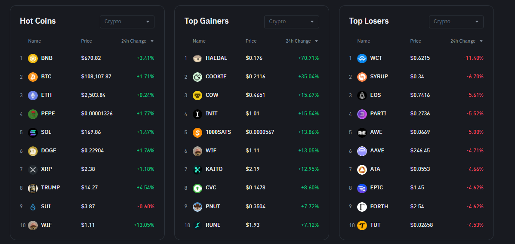
Task: Click the PEPE frog icon
Action: (33, 114)
